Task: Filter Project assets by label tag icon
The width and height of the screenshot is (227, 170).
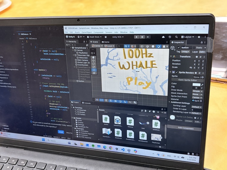Action: click(x=150, y=111)
